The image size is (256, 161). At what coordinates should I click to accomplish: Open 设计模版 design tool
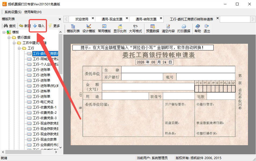click(89, 28)
